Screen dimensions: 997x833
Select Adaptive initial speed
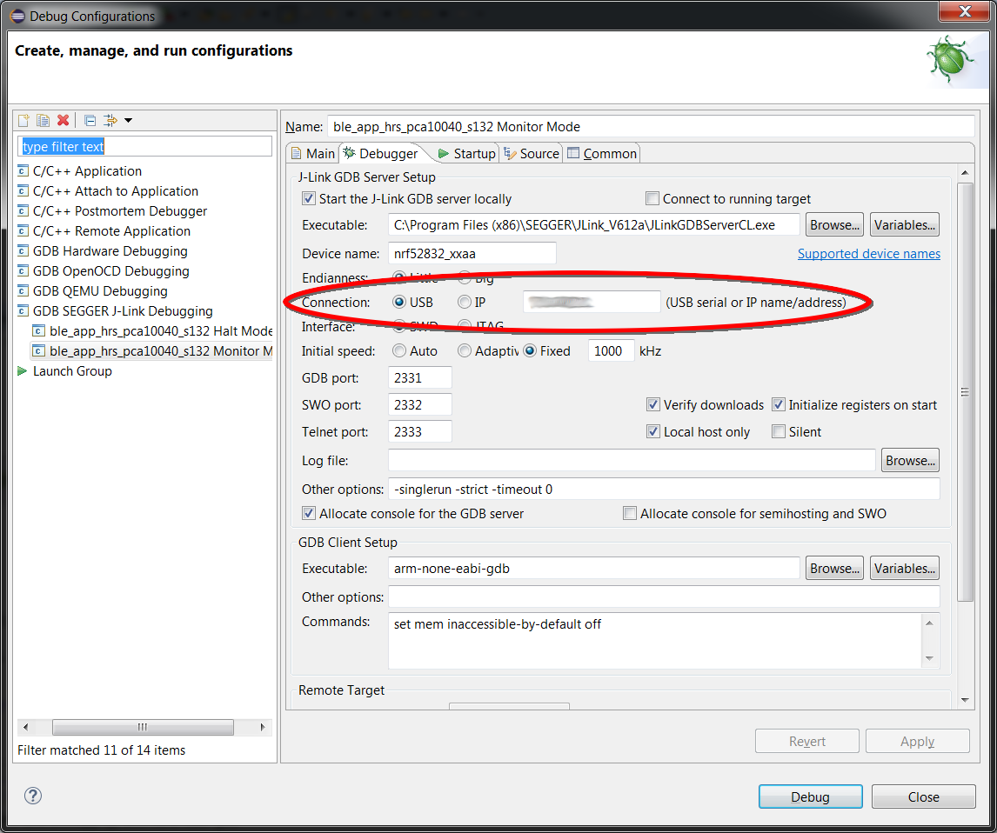coord(465,350)
